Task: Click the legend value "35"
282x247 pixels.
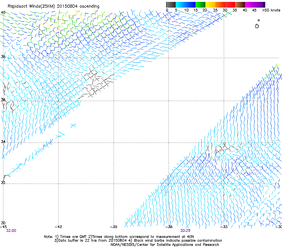Action: (x=235, y=10)
